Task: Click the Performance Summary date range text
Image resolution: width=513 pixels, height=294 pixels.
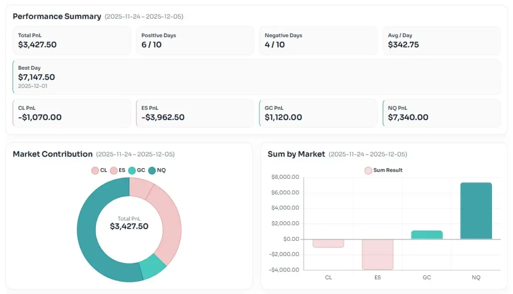Action: point(144,17)
